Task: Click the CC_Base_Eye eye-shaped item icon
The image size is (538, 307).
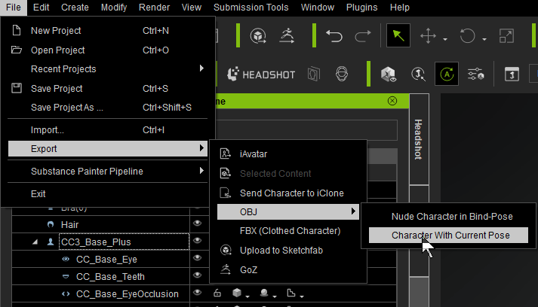Action: click(66, 259)
